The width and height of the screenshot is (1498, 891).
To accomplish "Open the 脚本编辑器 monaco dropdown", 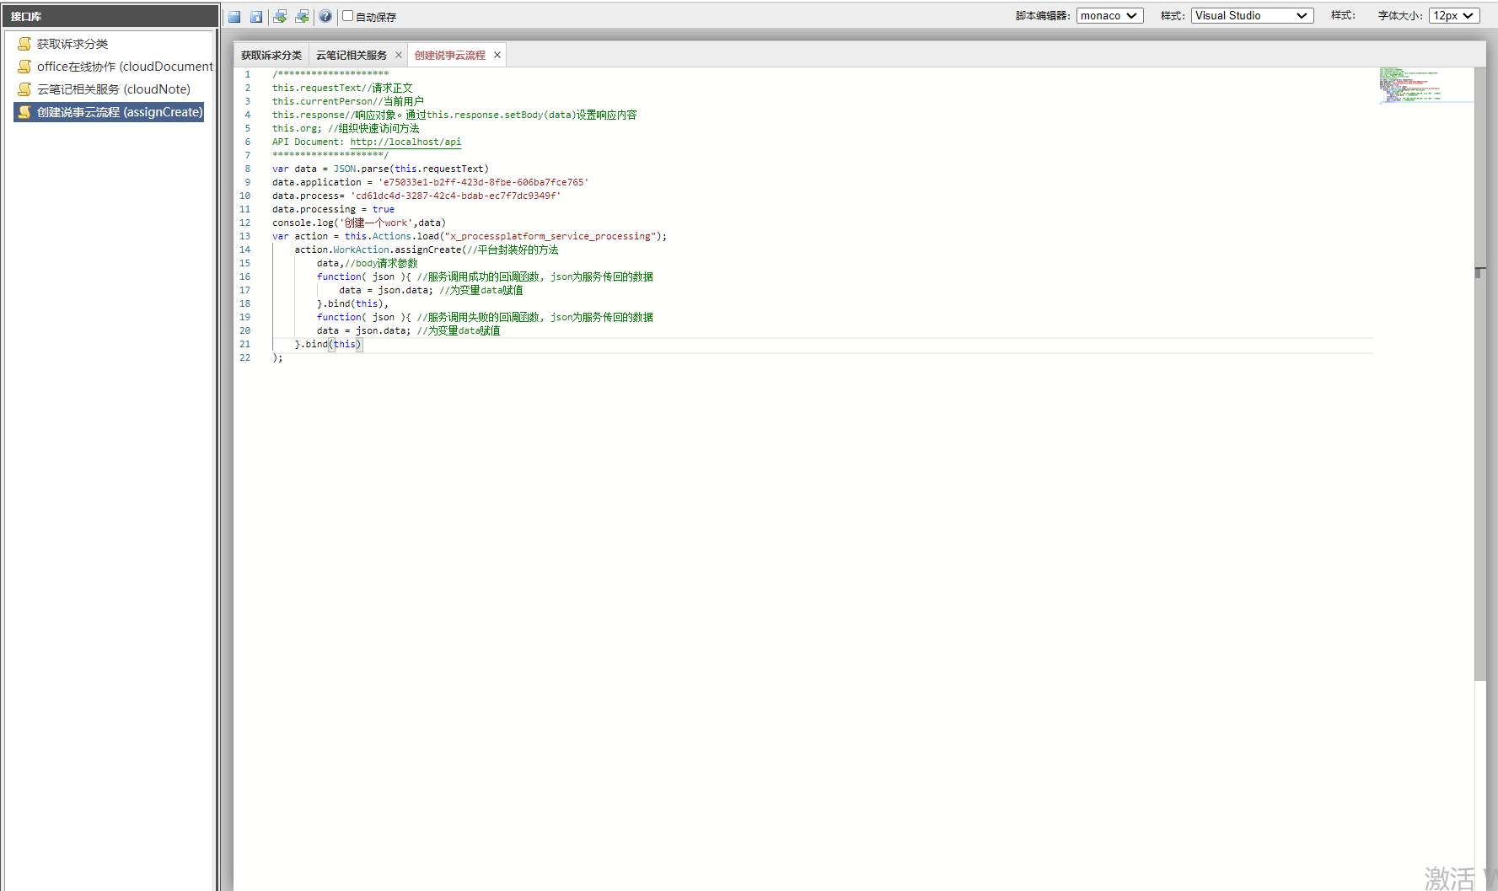I will pos(1109,16).
